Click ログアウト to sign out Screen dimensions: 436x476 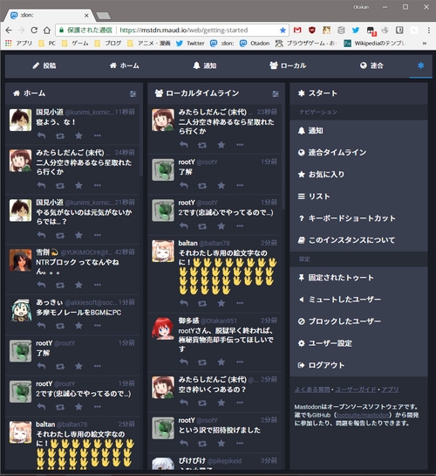coord(358,365)
